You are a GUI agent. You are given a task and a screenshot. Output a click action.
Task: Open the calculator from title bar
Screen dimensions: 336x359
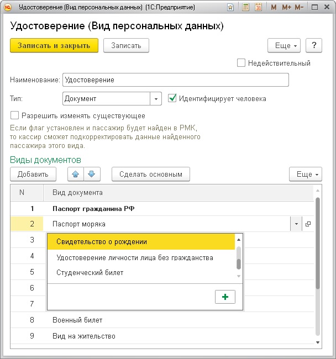tap(245, 8)
